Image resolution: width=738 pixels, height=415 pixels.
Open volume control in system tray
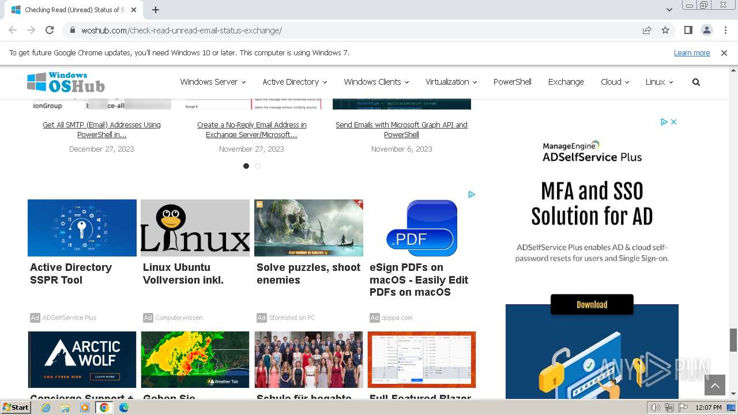coord(656,408)
